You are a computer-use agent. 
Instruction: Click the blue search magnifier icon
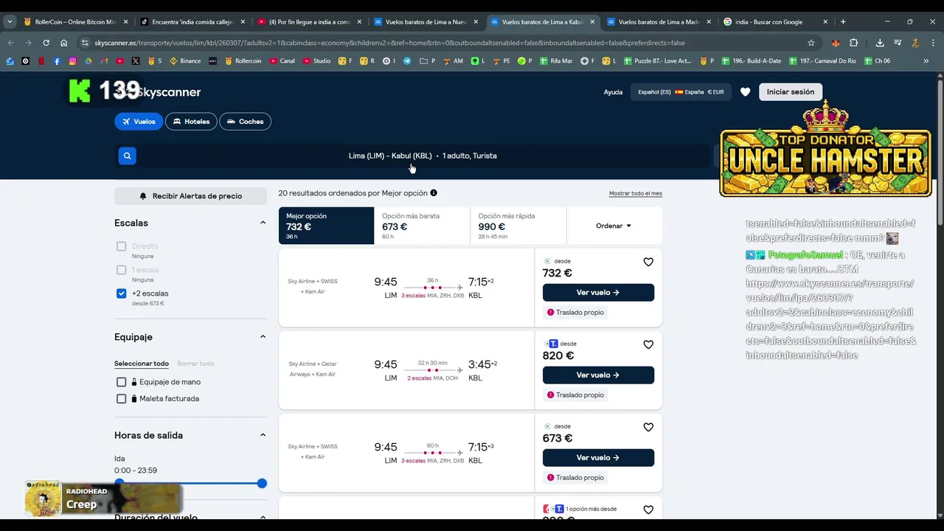[x=127, y=156]
